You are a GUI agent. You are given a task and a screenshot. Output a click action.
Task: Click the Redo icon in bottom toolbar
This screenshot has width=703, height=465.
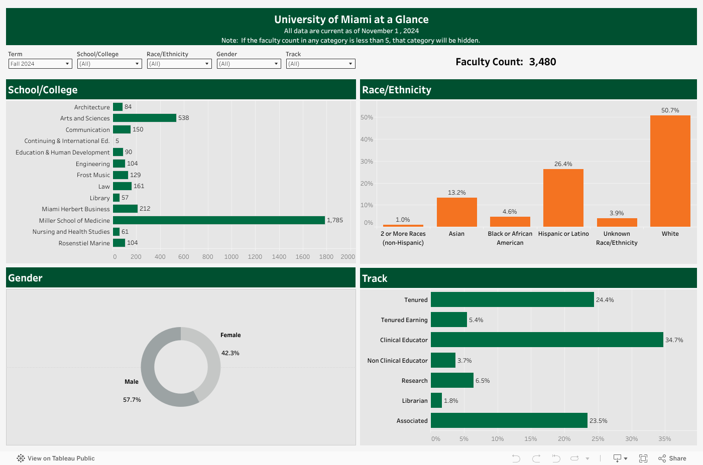[x=536, y=458]
